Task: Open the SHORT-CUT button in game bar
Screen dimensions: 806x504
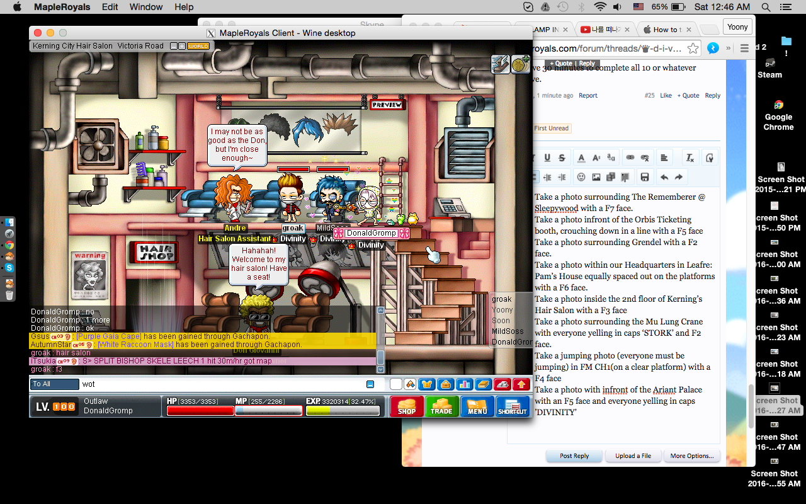Action: (x=513, y=406)
